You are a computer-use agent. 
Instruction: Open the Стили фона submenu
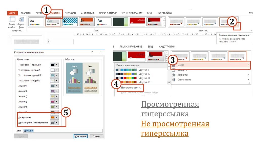pos(210,80)
